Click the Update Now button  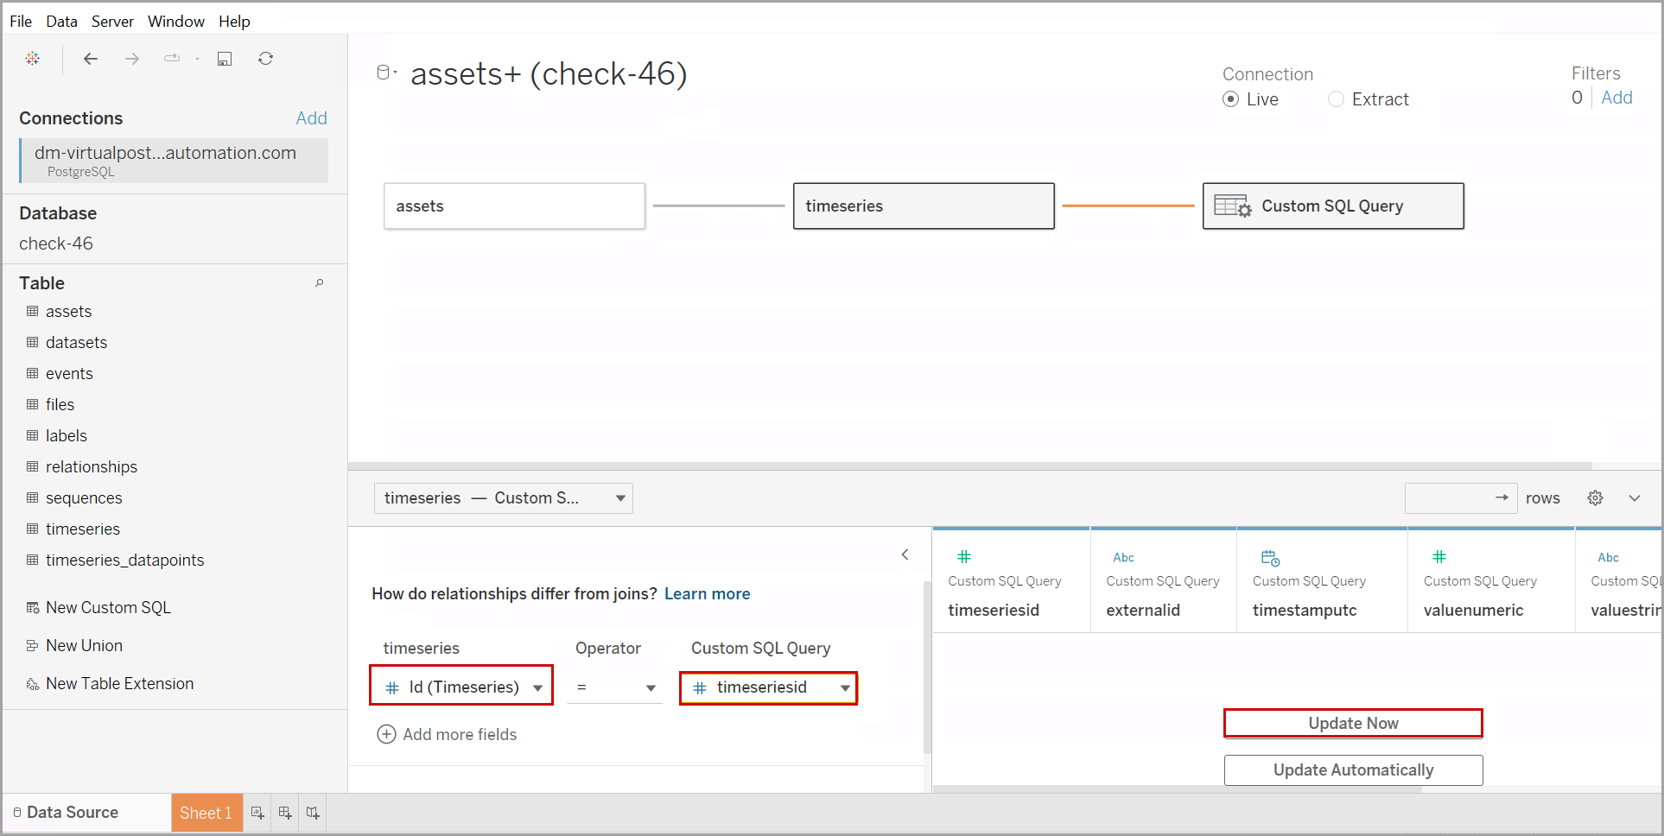coord(1352,724)
